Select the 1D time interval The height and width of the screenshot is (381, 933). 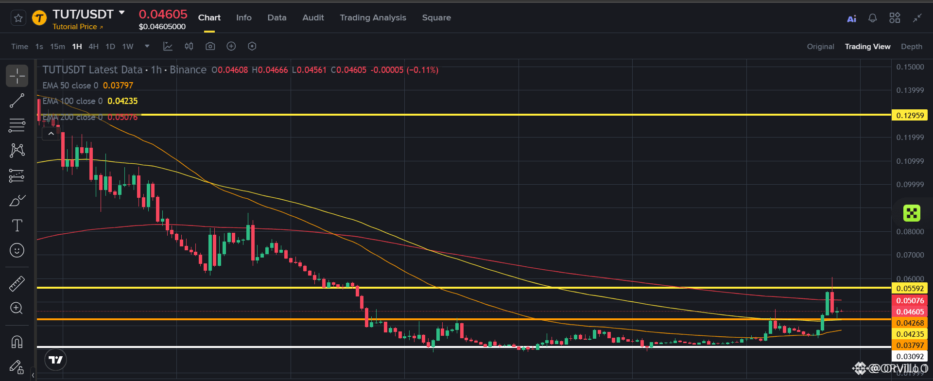(x=110, y=46)
